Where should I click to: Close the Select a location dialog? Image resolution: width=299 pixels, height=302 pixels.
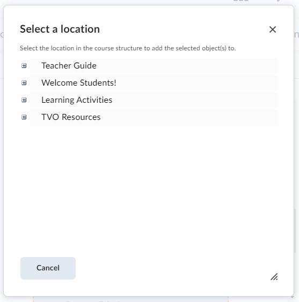click(273, 29)
